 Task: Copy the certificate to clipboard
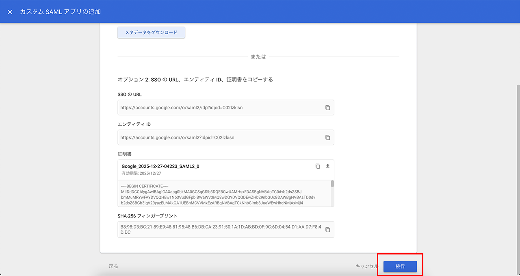318,166
